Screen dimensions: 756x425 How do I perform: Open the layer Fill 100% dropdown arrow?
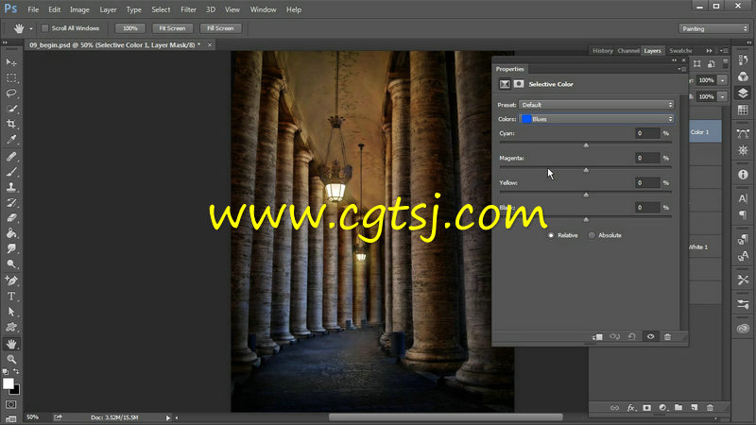click(722, 97)
